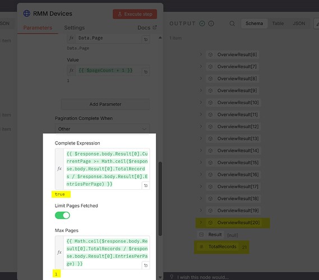
Task: Click the globe icon next to RMM Devices
Action: [x=27, y=13]
